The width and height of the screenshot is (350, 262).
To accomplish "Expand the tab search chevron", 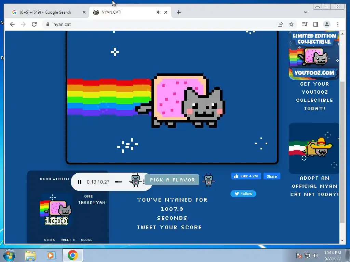I will 306,12.
